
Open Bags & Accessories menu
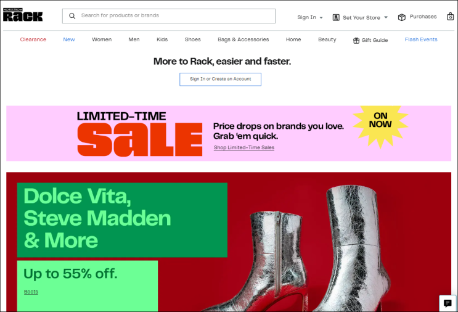click(x=243, y=39)
